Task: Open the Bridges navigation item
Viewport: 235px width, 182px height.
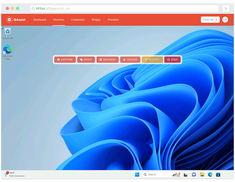Action: [96, 20]
